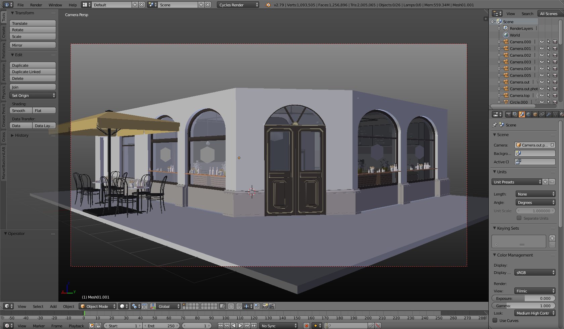Image resolution: width=564 pixels, height=329 pixels.
Task: Click the Translate button
Action: tap(33, 23)
